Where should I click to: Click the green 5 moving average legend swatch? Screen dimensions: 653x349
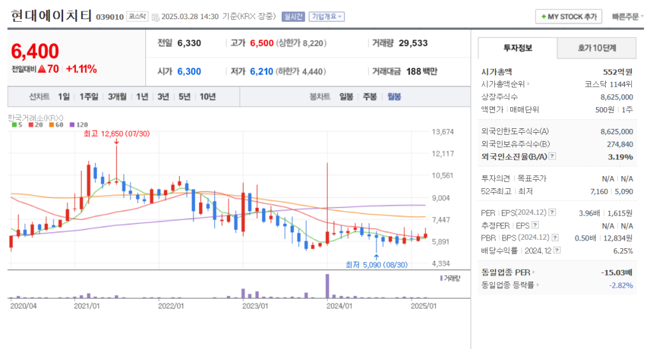(14, 124)
